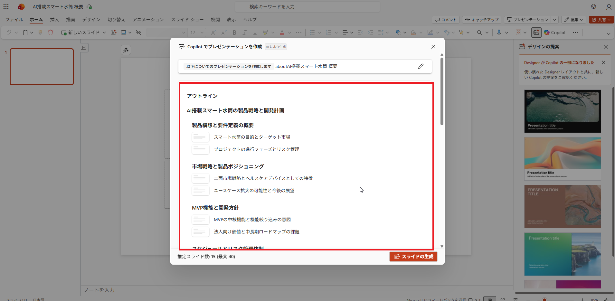Open the app launcher waffle icon
Image resolution: width=615 pixels, height=301 pixels.
(x=6, y=6)
